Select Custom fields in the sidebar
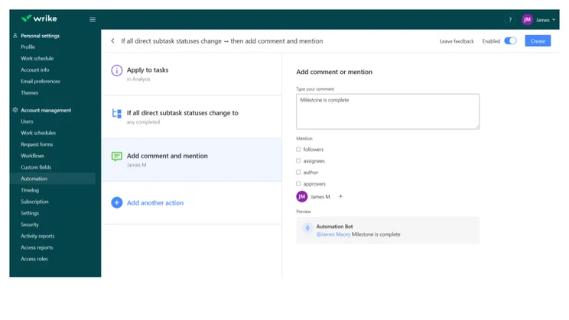Viewport: 569px width, 320px height. (36, 167)
